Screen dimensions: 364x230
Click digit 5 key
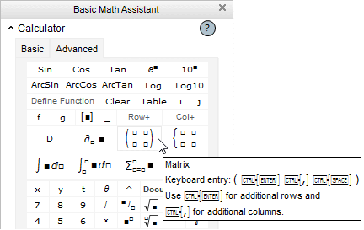[60, 221]
